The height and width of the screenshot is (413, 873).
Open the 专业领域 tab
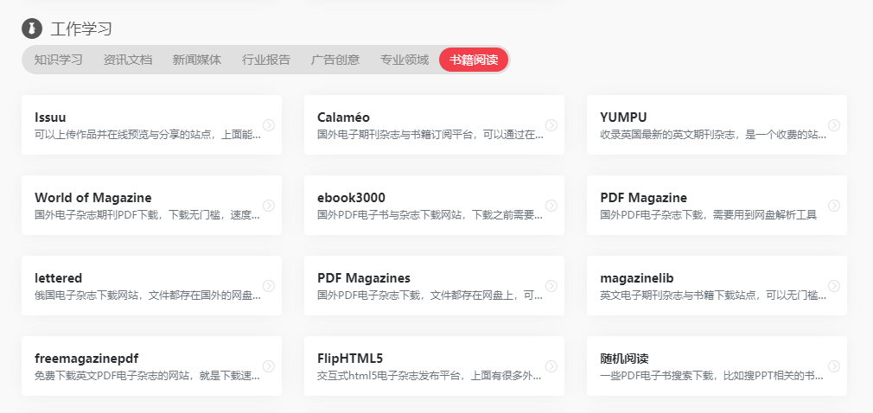pyautogui.click(x=405, y=60)
